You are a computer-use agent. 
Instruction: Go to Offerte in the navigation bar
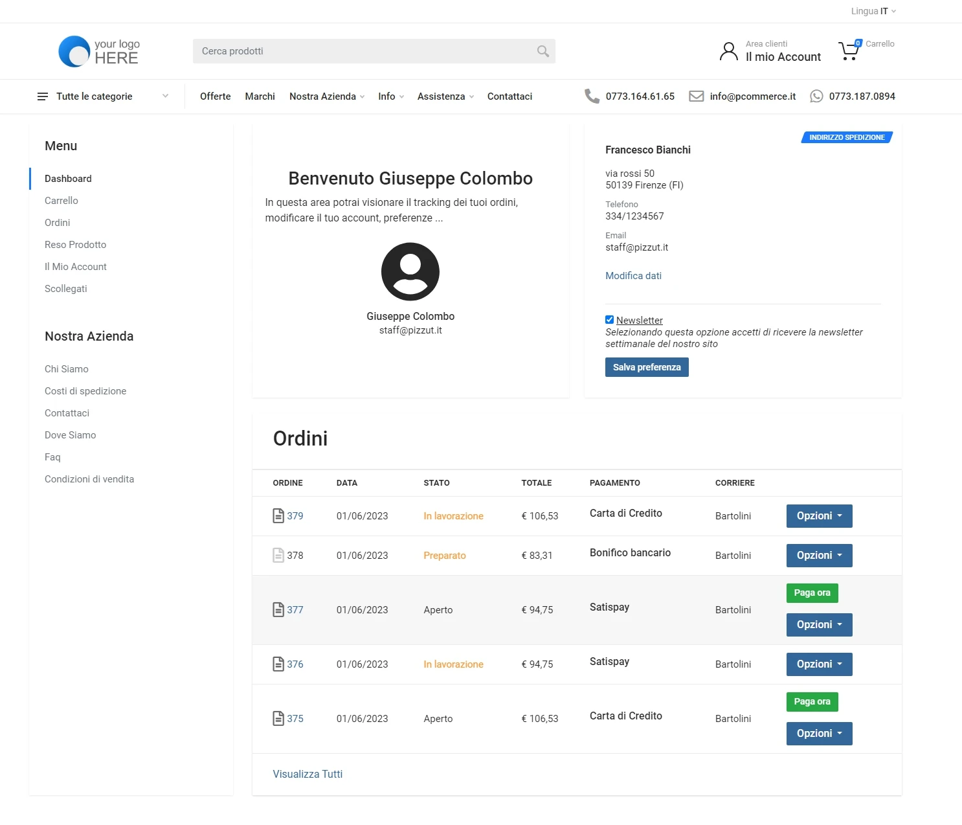pos(216,96)
